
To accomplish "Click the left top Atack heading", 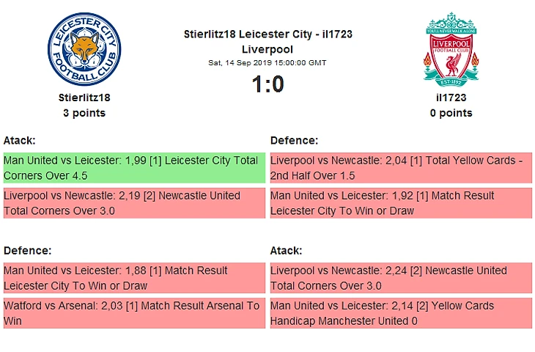I will pyautogui.click(x=20, y=140).
